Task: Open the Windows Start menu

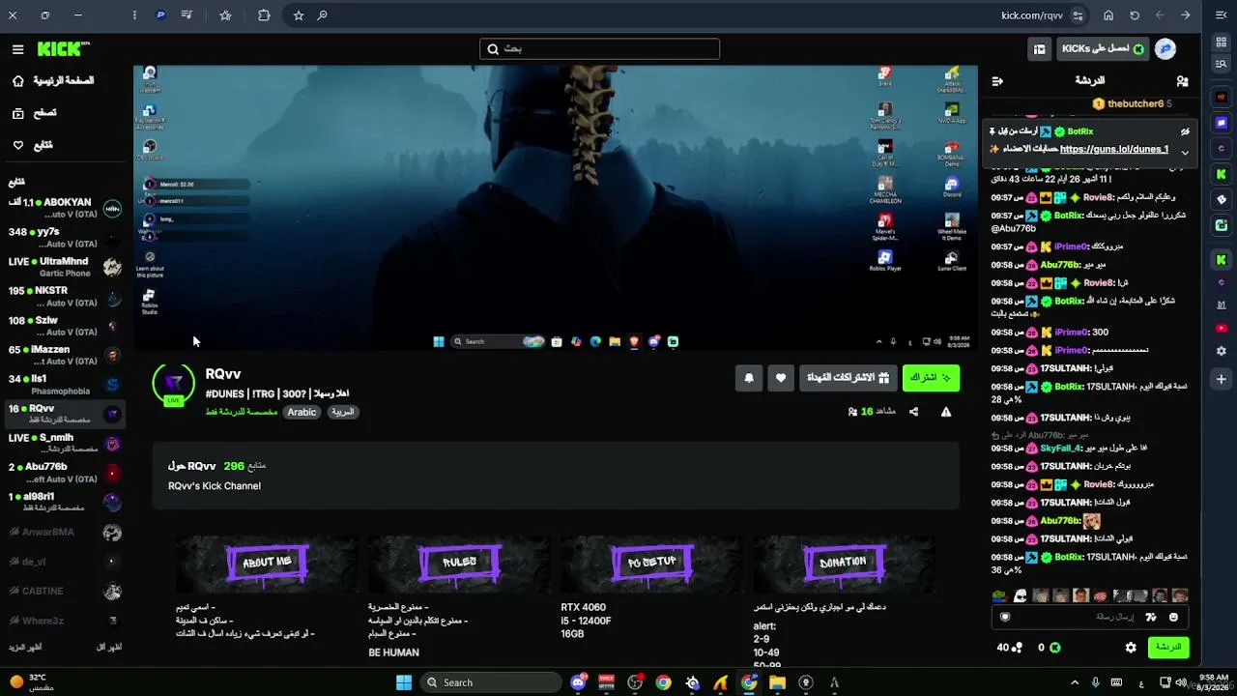Action: (404, 682)
